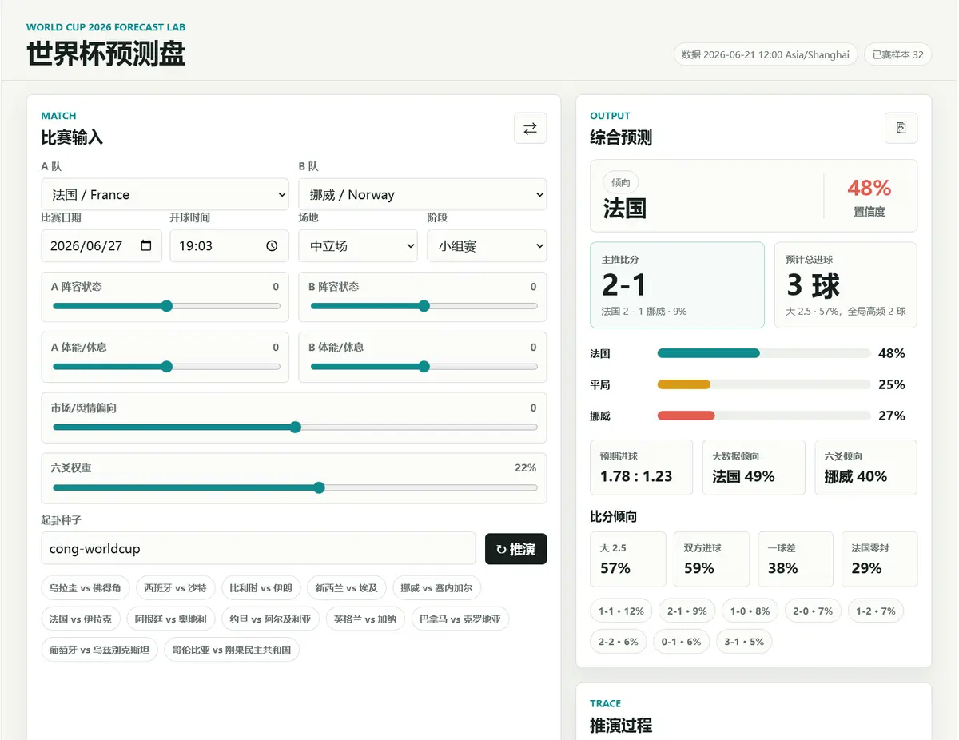Screen dimensions: 959x740
Task: Expand the 场地 dropdown showing 中立场
Action: (358, 246)
